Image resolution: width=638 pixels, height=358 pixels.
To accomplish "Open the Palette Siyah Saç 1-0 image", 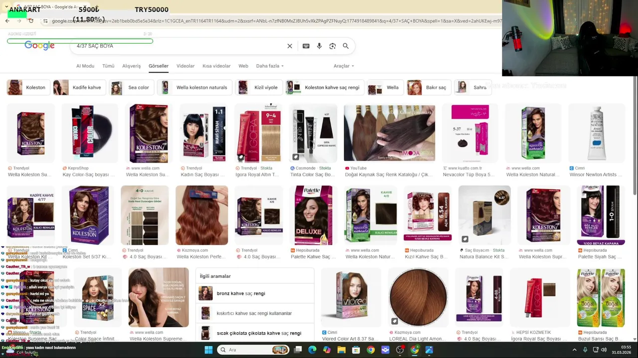I will pyautogui.click(x=601, y=215).
